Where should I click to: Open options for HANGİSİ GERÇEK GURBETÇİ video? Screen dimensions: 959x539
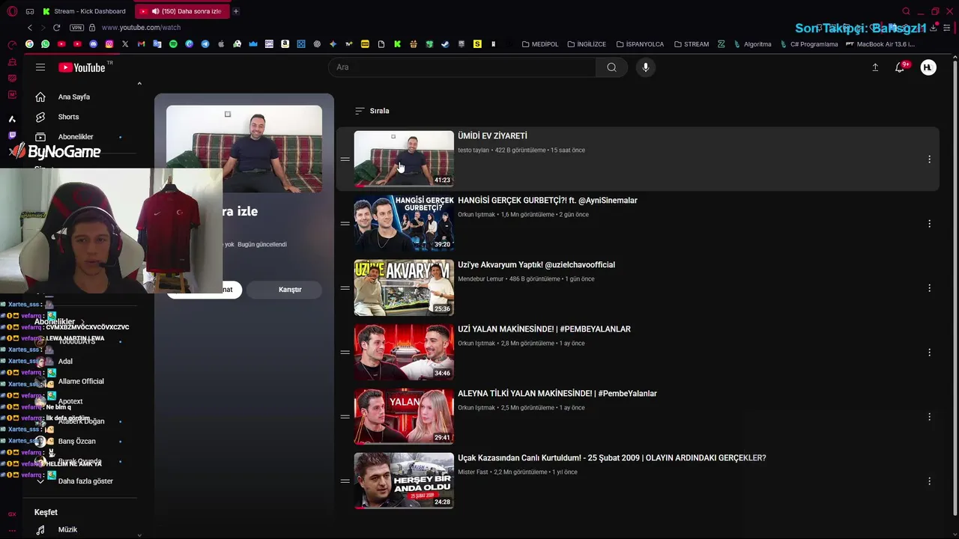(929, 224)
